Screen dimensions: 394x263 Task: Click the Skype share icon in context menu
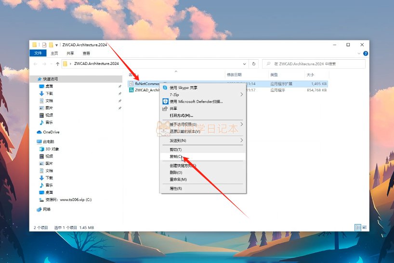165,88
